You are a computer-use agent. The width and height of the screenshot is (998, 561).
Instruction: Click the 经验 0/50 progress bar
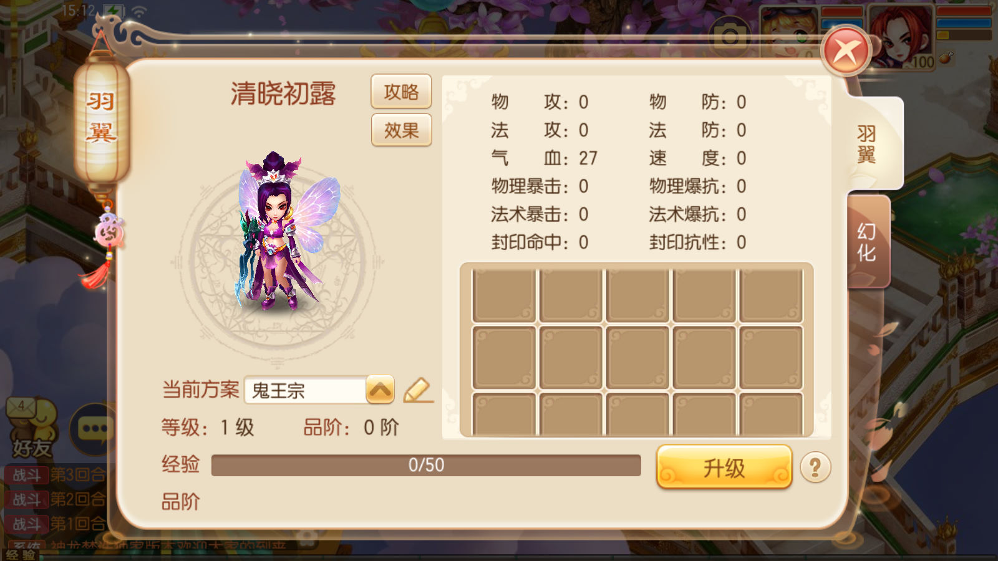(x=426, y=465)
